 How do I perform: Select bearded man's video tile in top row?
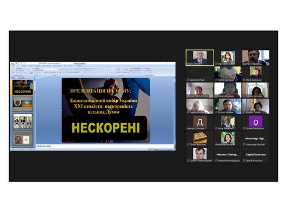(255, 58)
